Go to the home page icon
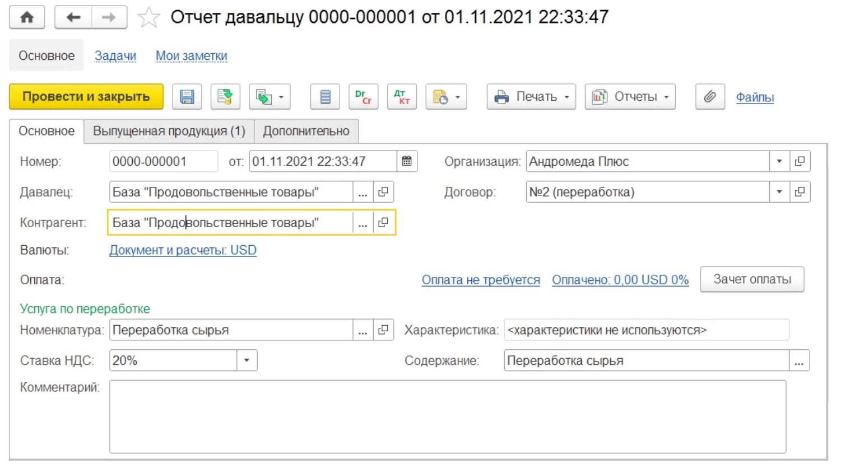Viewport: 841px width, 469px height. (27, 17)
